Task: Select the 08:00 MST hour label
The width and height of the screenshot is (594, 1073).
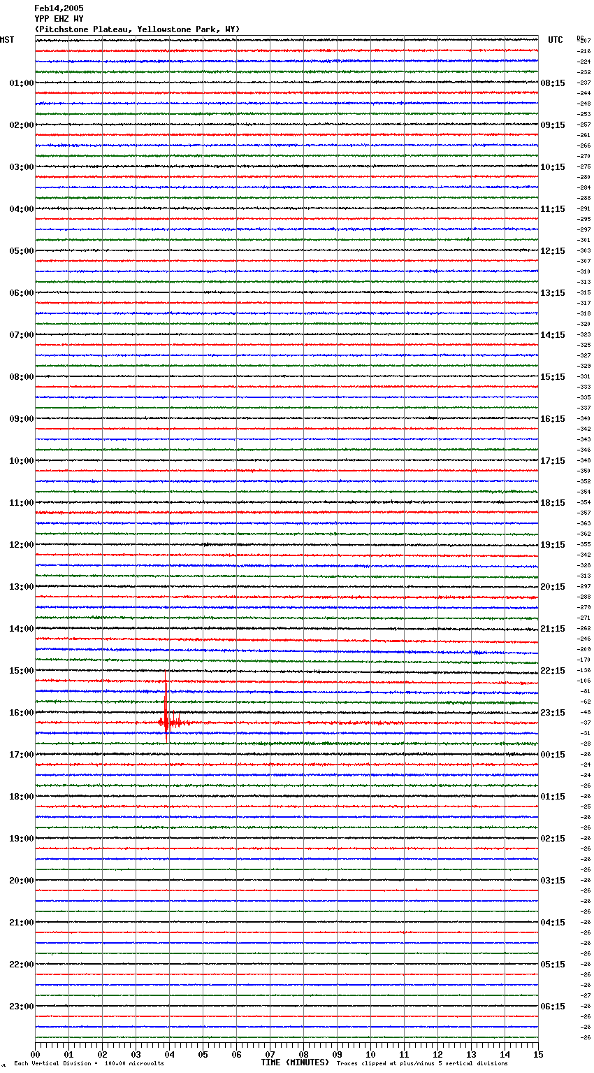Action: [x=22, y=377]
